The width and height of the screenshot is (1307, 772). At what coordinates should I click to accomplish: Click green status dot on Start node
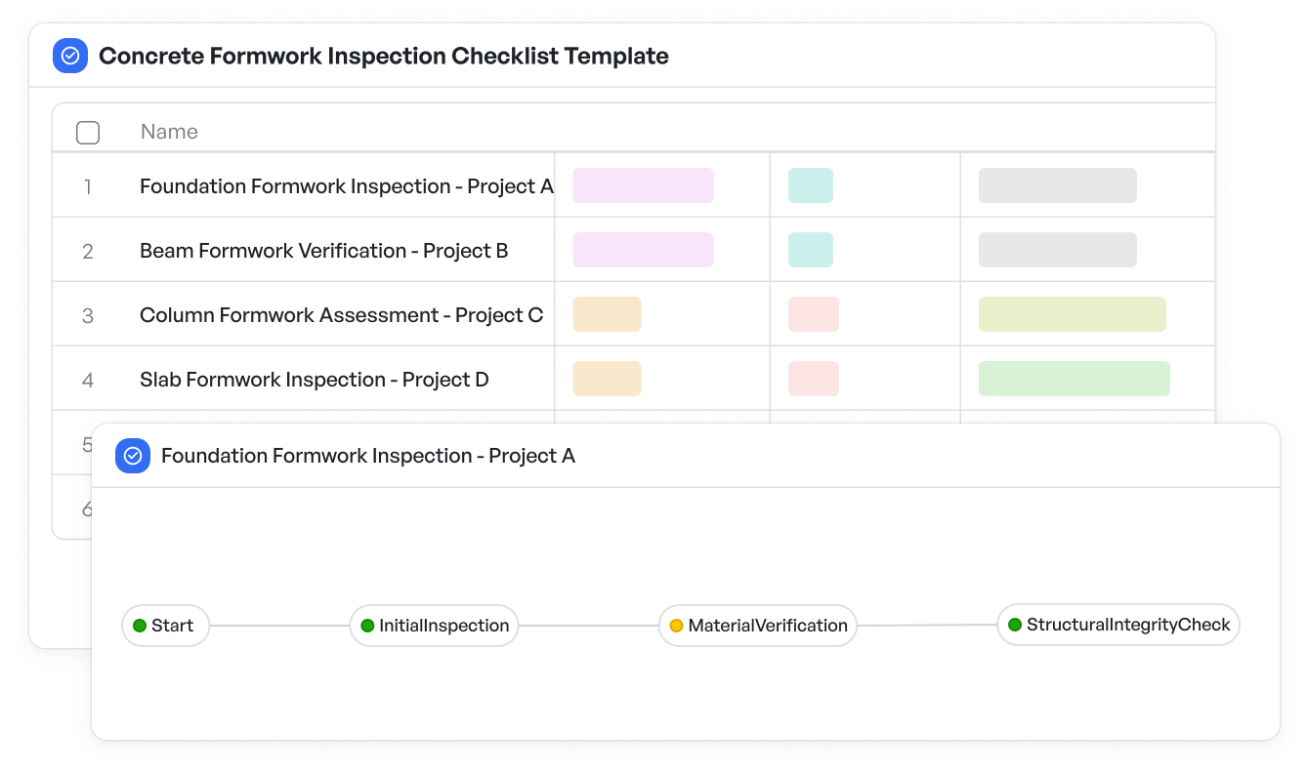(x=140, y=626)
